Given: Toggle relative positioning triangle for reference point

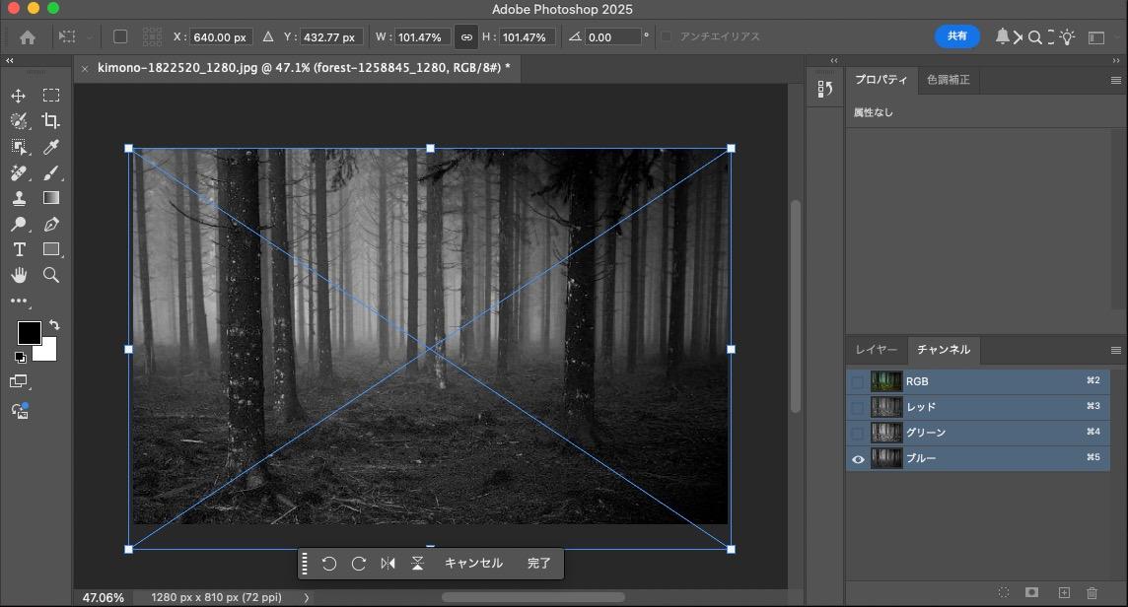Looking at the screenshot, I should click(267, 36).
